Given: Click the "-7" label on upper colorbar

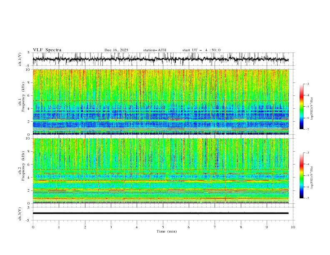Looking at the screenshot, I should [x=307, y=129].
